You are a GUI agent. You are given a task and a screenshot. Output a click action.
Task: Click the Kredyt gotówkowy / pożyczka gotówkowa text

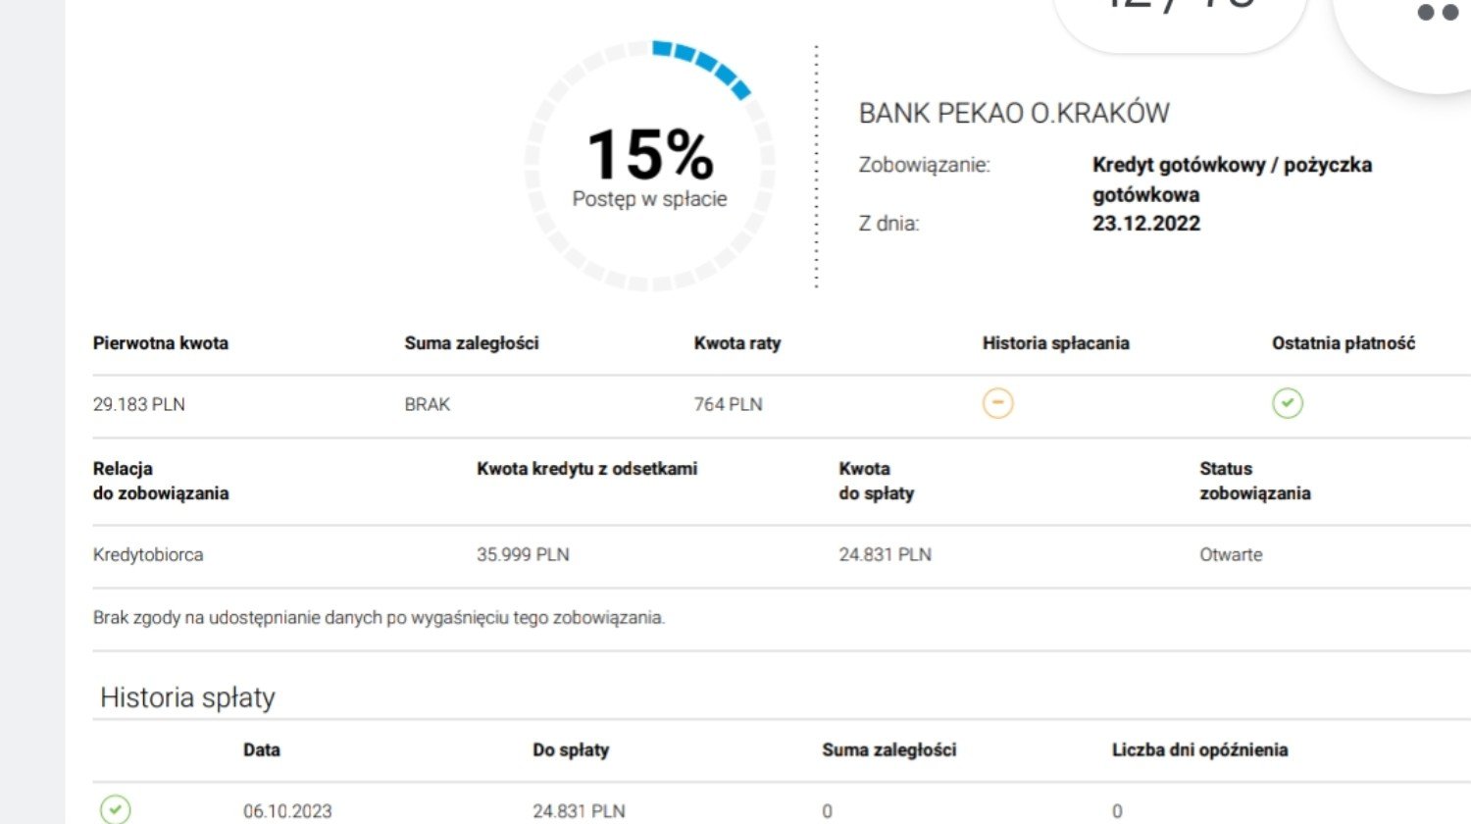coord(1232,180)
